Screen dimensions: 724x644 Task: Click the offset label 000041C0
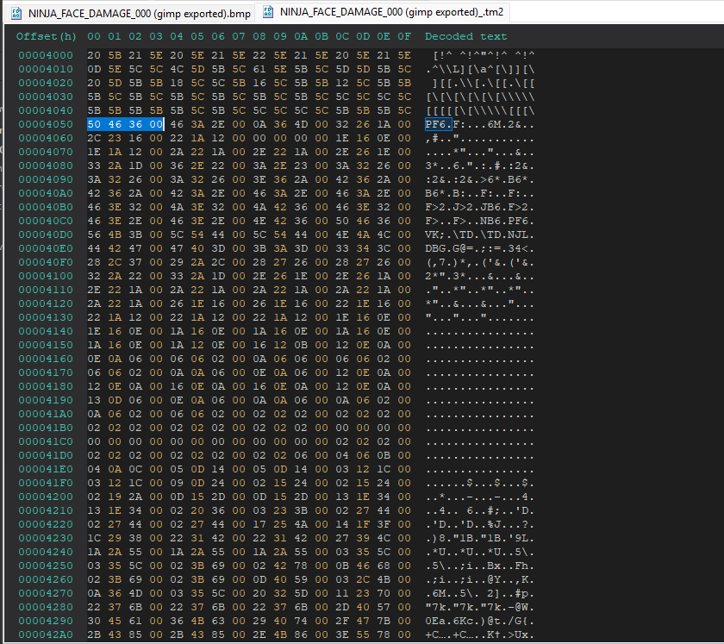click(x=47, y=441)
